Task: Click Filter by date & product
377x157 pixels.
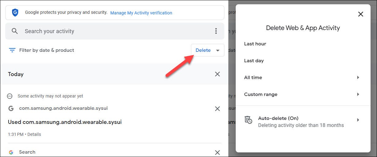Action: [47, 50]
